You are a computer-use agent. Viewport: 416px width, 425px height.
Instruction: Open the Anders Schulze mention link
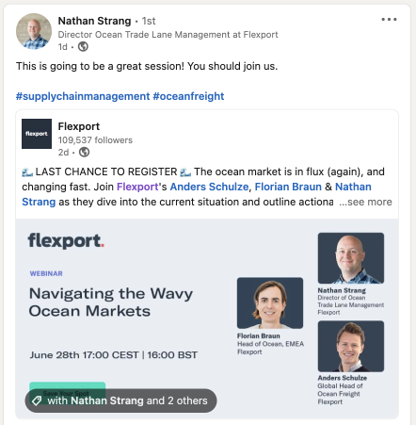pyautogui.click(x=209, y=187)
